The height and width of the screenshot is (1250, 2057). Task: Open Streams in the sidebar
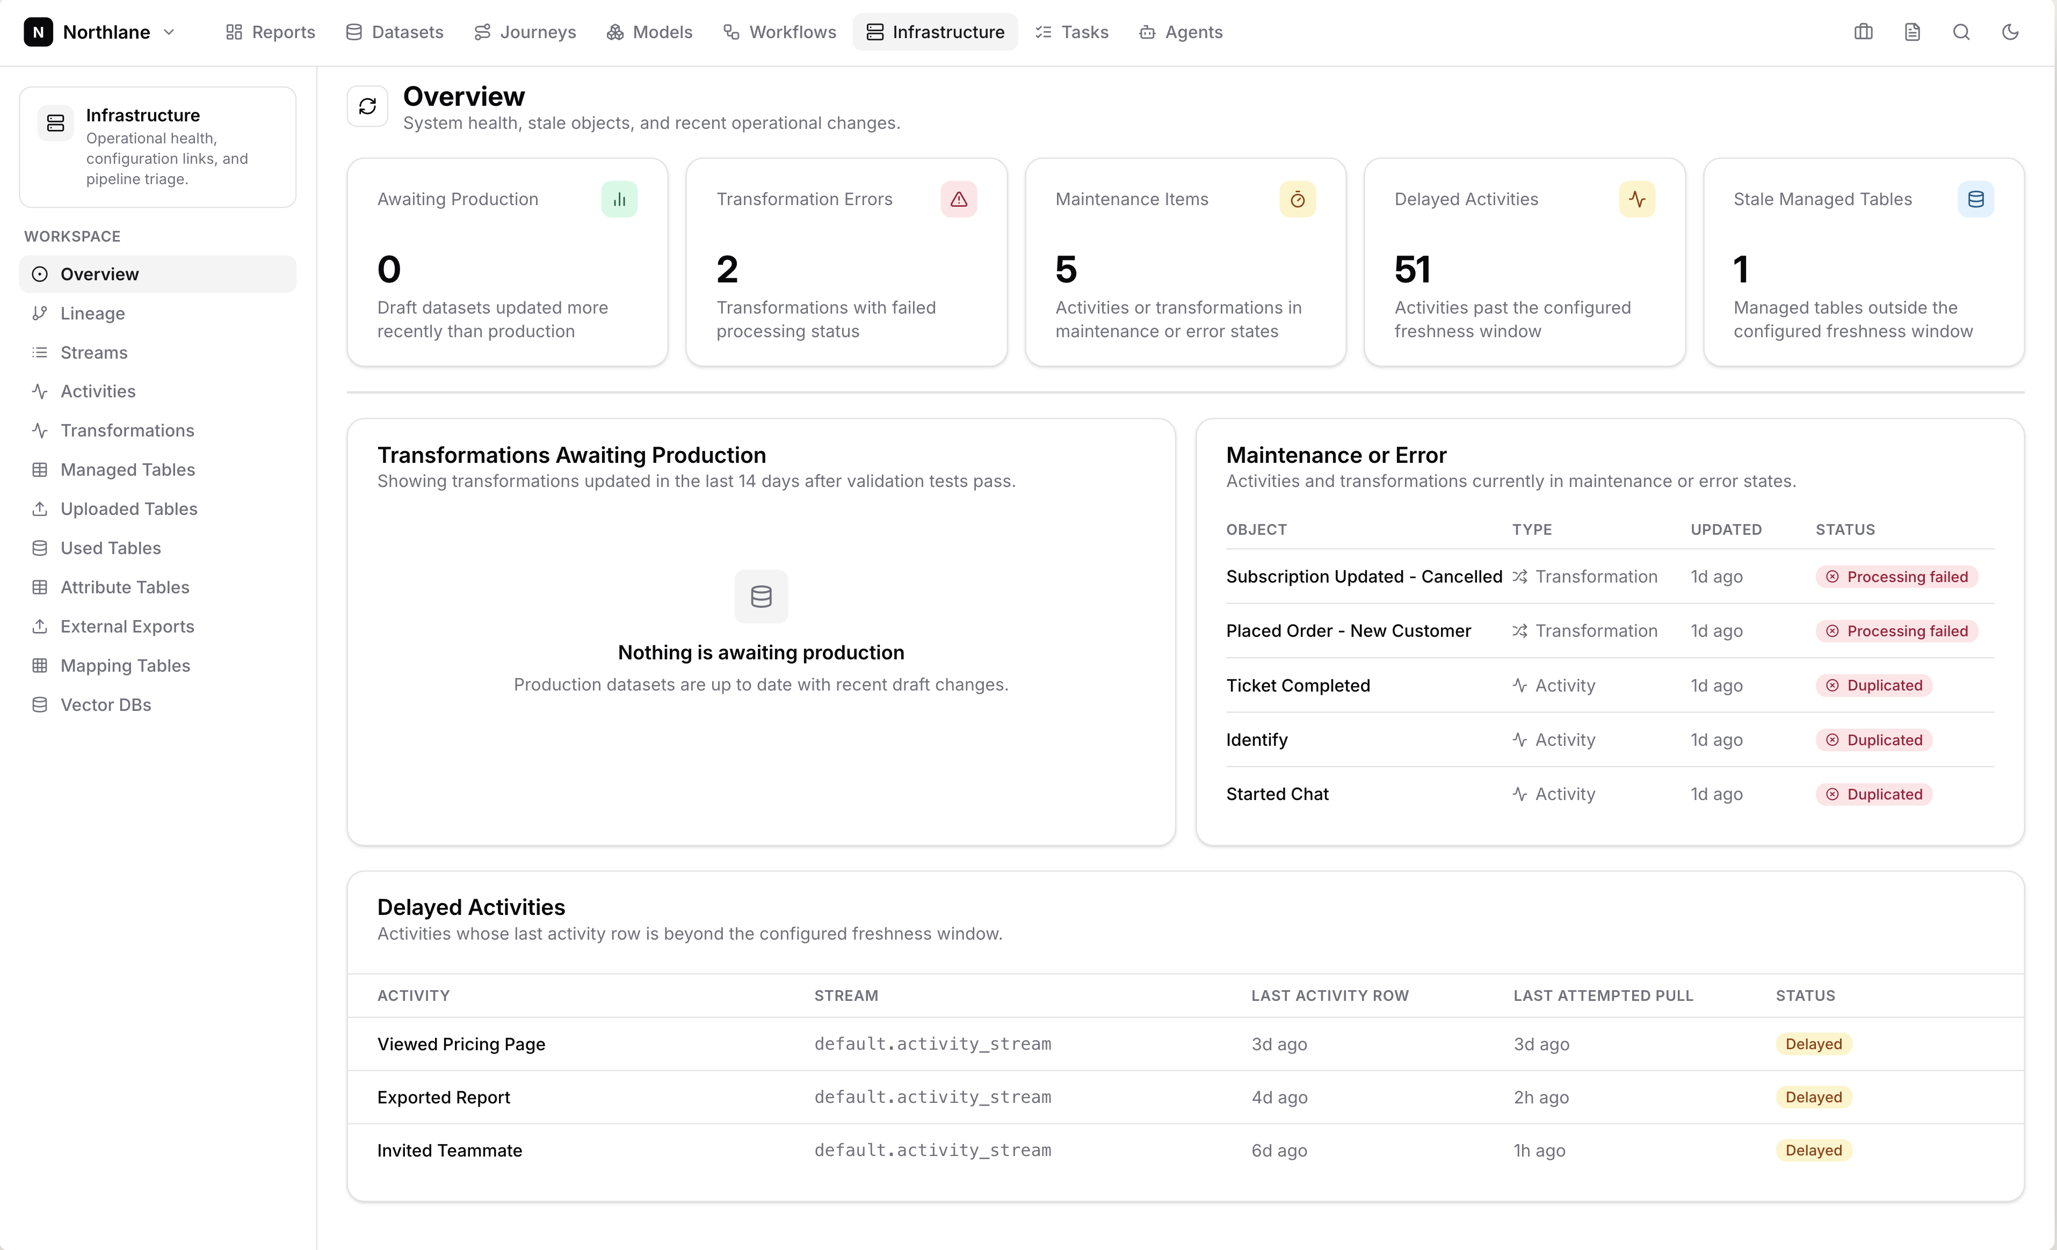[158, 352]
